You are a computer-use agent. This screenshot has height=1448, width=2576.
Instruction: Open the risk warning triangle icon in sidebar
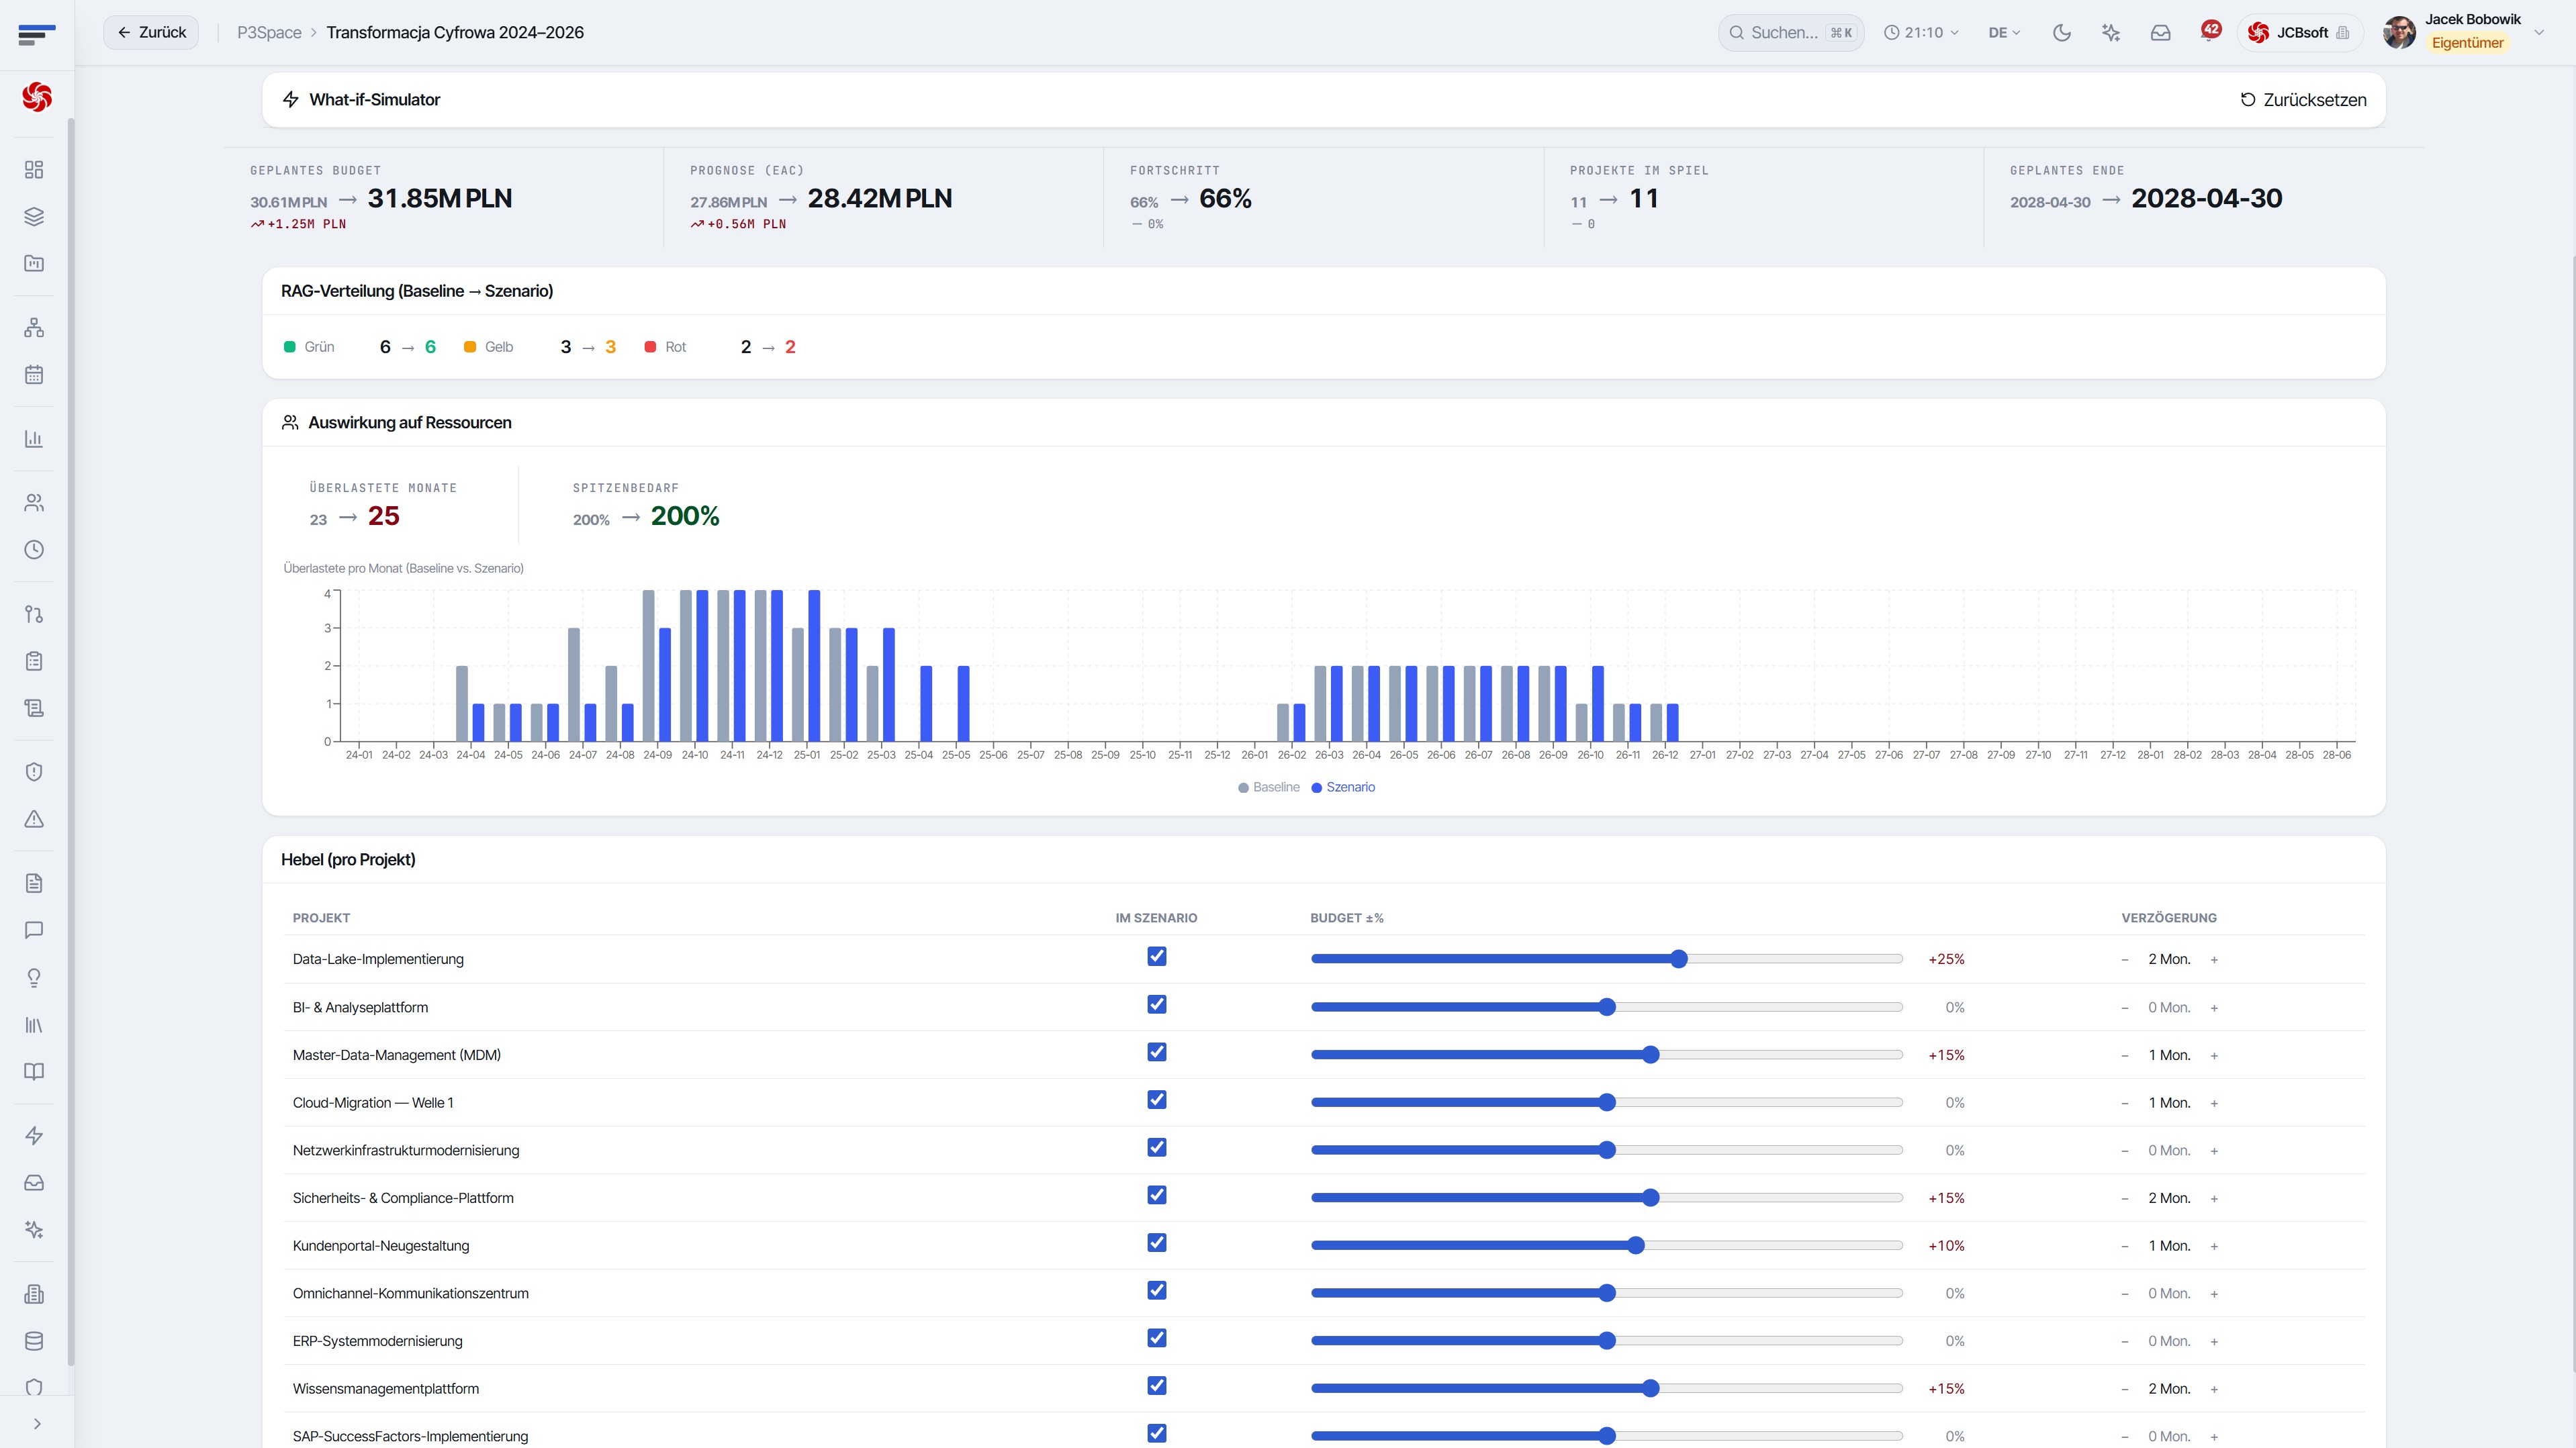[34, 819]
